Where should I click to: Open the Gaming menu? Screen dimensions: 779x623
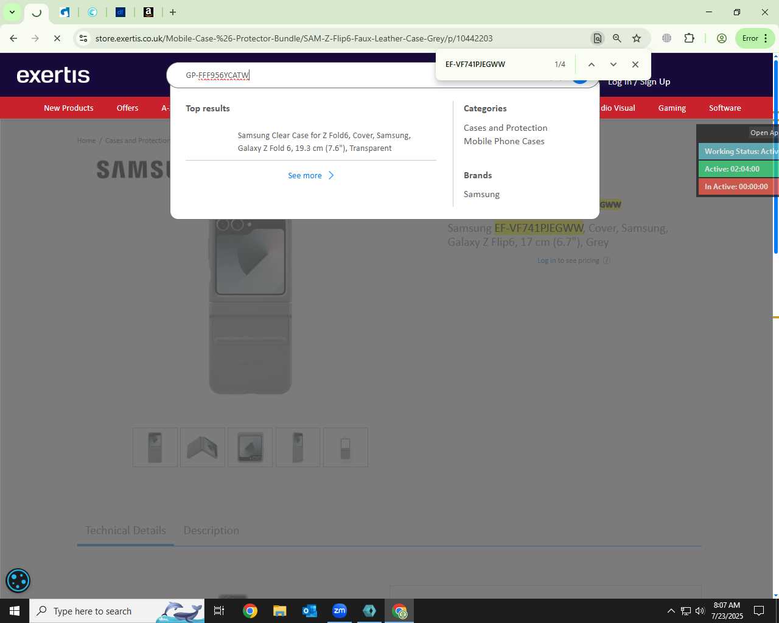pyautogui.click(x=672, y=108)
